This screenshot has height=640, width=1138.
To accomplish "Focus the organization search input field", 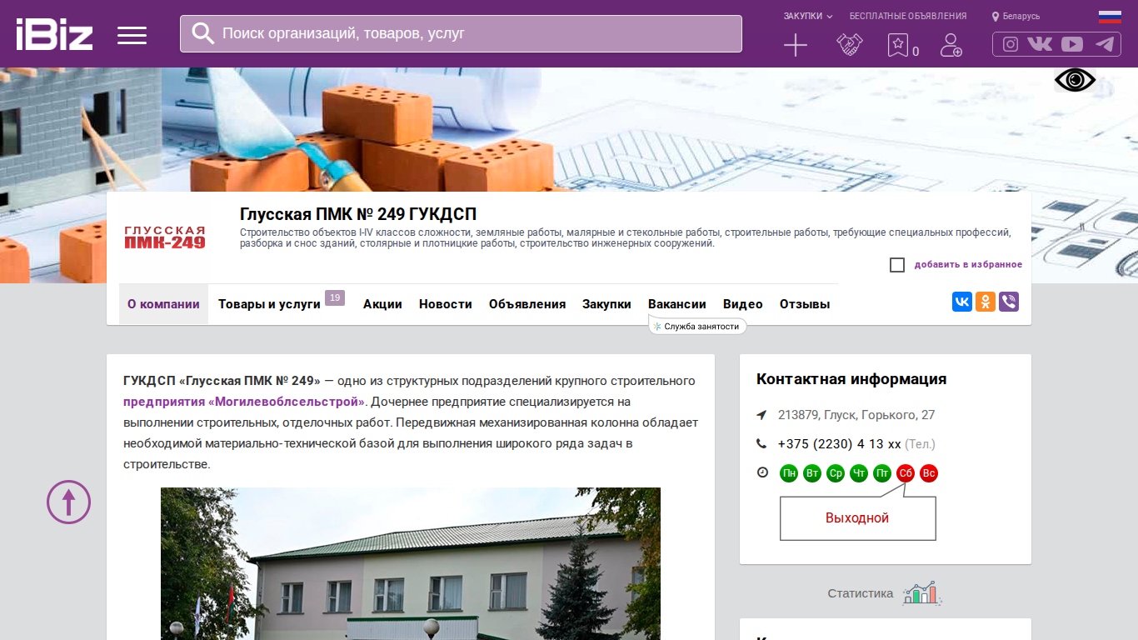I will pyautogui.click(x=461, y=33).
